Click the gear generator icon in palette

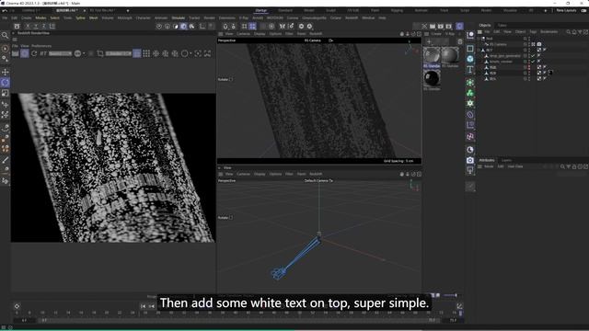[x=470, y=103]
